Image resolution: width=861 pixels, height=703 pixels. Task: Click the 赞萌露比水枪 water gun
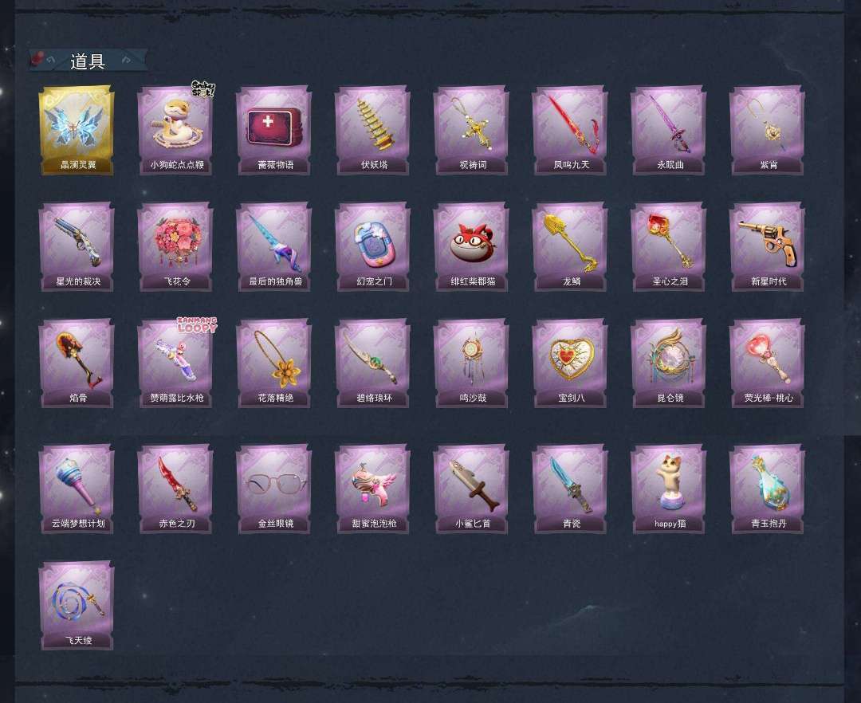click(175, 363)
